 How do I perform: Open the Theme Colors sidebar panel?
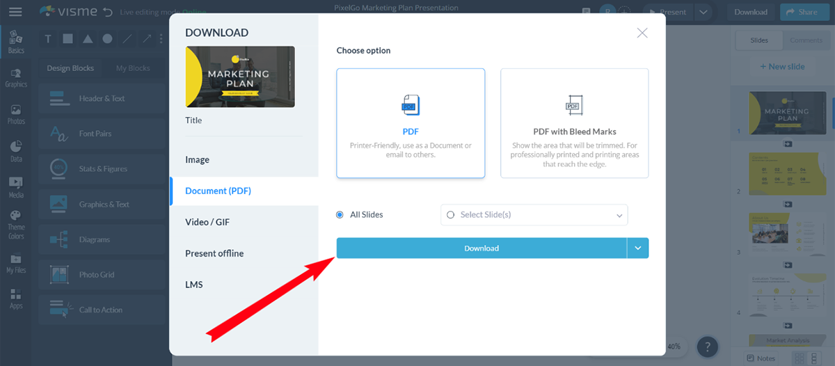(x=15, y=225)
